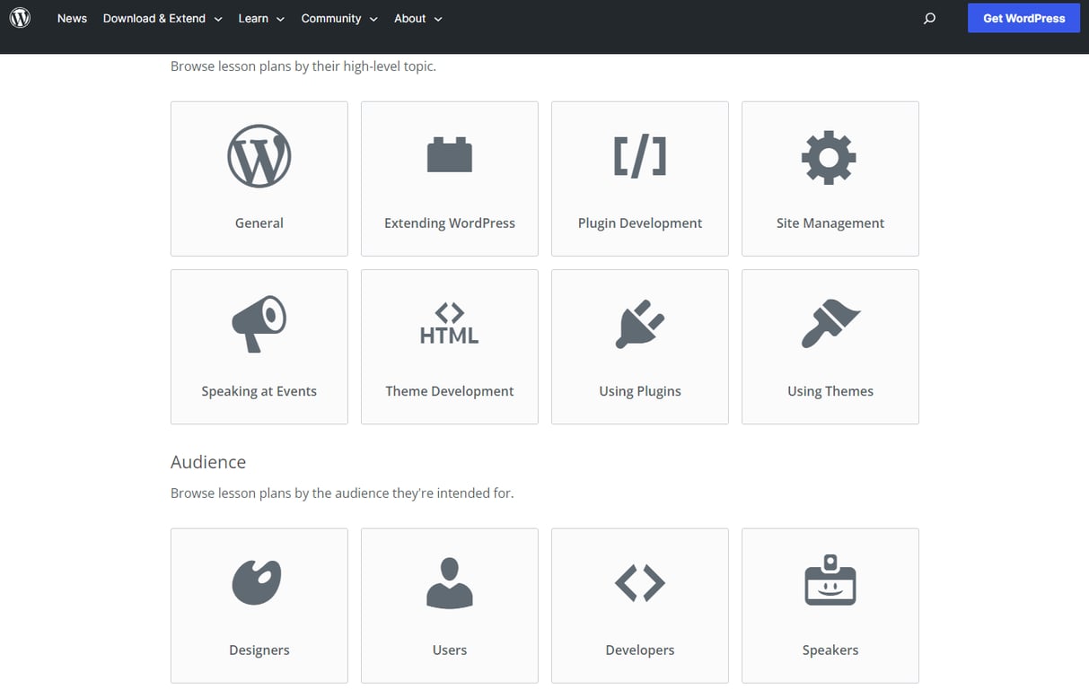Click the presenter badge icon for Speakers
1089x689 pixels.
pos(830,581)
